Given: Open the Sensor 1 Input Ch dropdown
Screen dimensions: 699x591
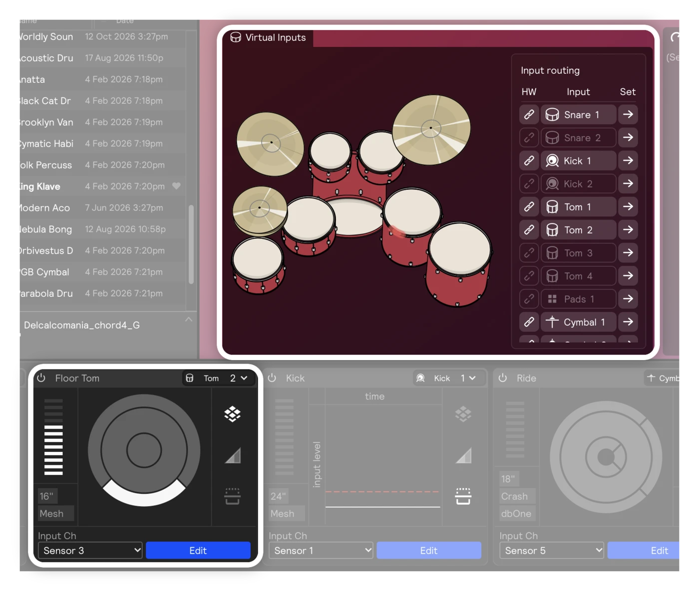Looking at the screenshot, I should (321, 551).
